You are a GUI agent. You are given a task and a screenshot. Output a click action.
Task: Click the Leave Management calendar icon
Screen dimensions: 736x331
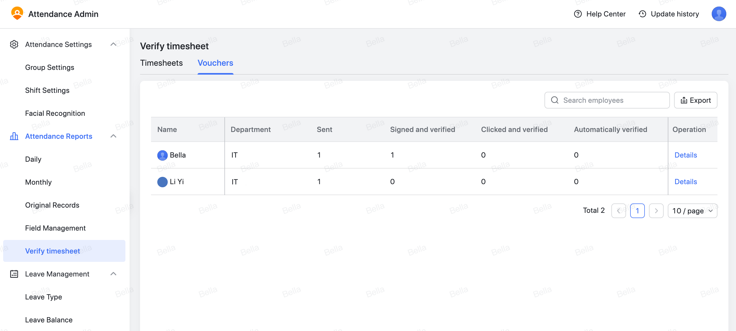(x=14, y=274)
